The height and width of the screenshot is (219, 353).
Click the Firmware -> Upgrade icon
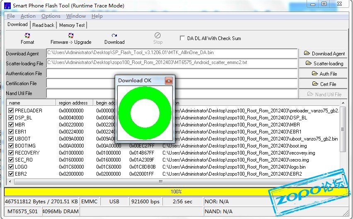coord(71,38)
